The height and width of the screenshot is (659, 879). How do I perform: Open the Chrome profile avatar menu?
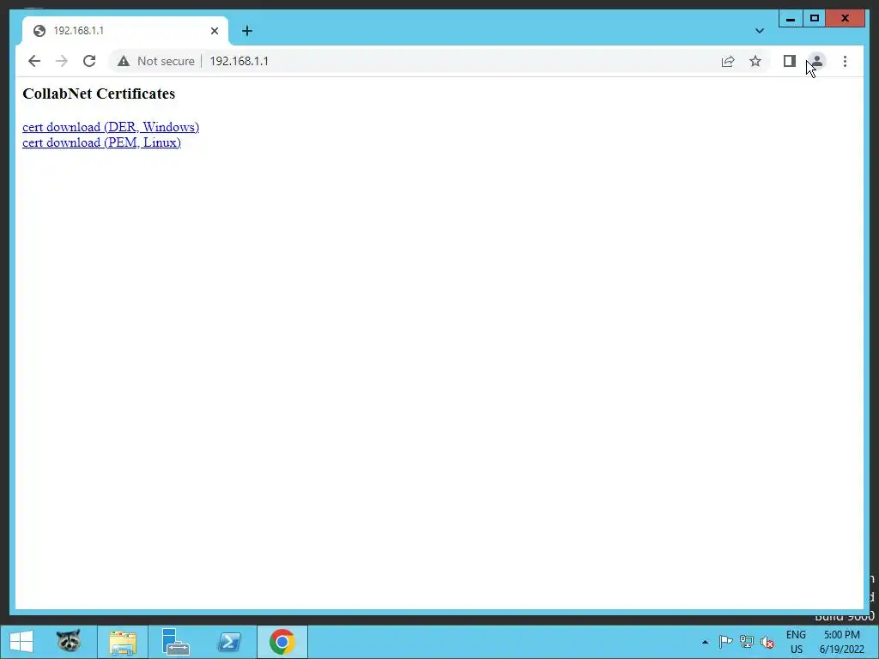(x=817, y=61)
